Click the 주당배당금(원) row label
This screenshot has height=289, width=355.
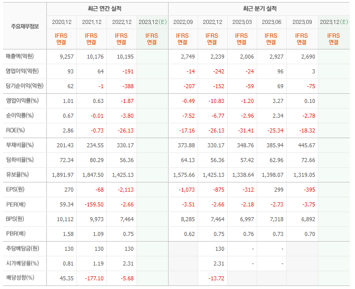point(22,248)
